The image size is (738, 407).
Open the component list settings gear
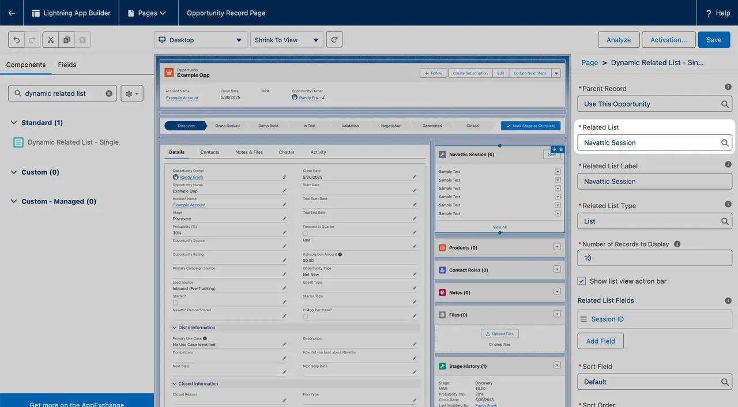(131, 93)
